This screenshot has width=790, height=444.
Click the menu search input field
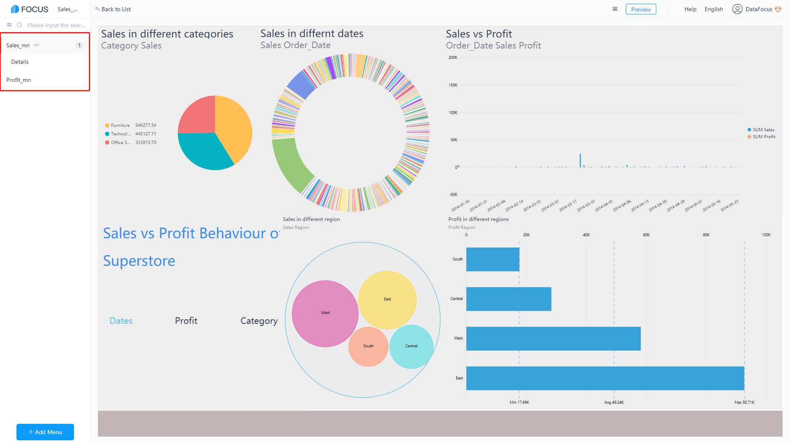(56, 25)
